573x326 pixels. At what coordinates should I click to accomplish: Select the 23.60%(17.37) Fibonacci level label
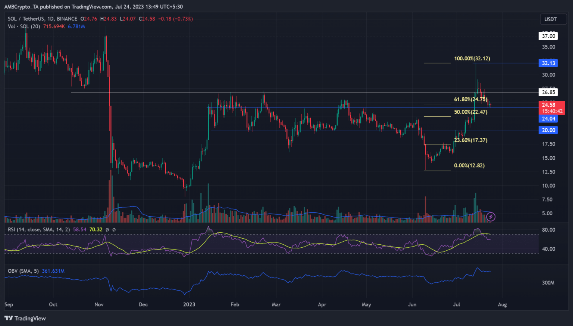click(470, 140)
